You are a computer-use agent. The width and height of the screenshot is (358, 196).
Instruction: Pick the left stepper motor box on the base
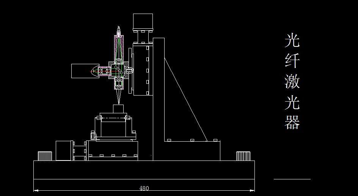[x=63, y=151]
